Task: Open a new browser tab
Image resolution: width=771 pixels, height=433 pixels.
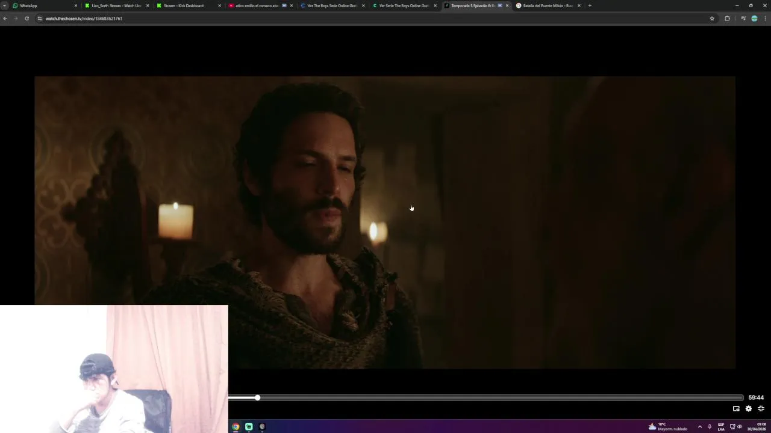Action: click(x=590, y=5)
